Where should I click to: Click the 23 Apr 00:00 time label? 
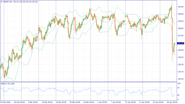158,102
